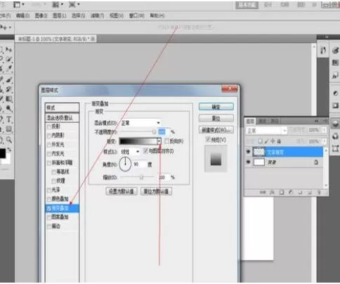Click the 确定 OK button
Screen dimensions: 340x284
(216, 107)
